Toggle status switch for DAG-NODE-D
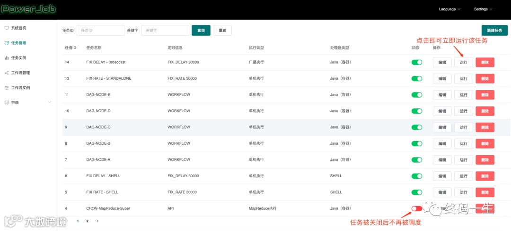The height and width of the screenshot is (231, 511). tap(417, 111)
